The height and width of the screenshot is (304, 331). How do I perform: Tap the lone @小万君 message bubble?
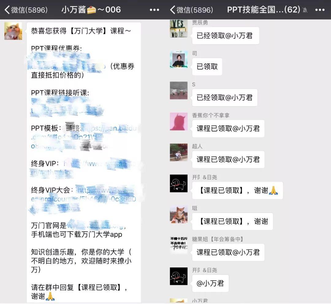coord(210,283)
